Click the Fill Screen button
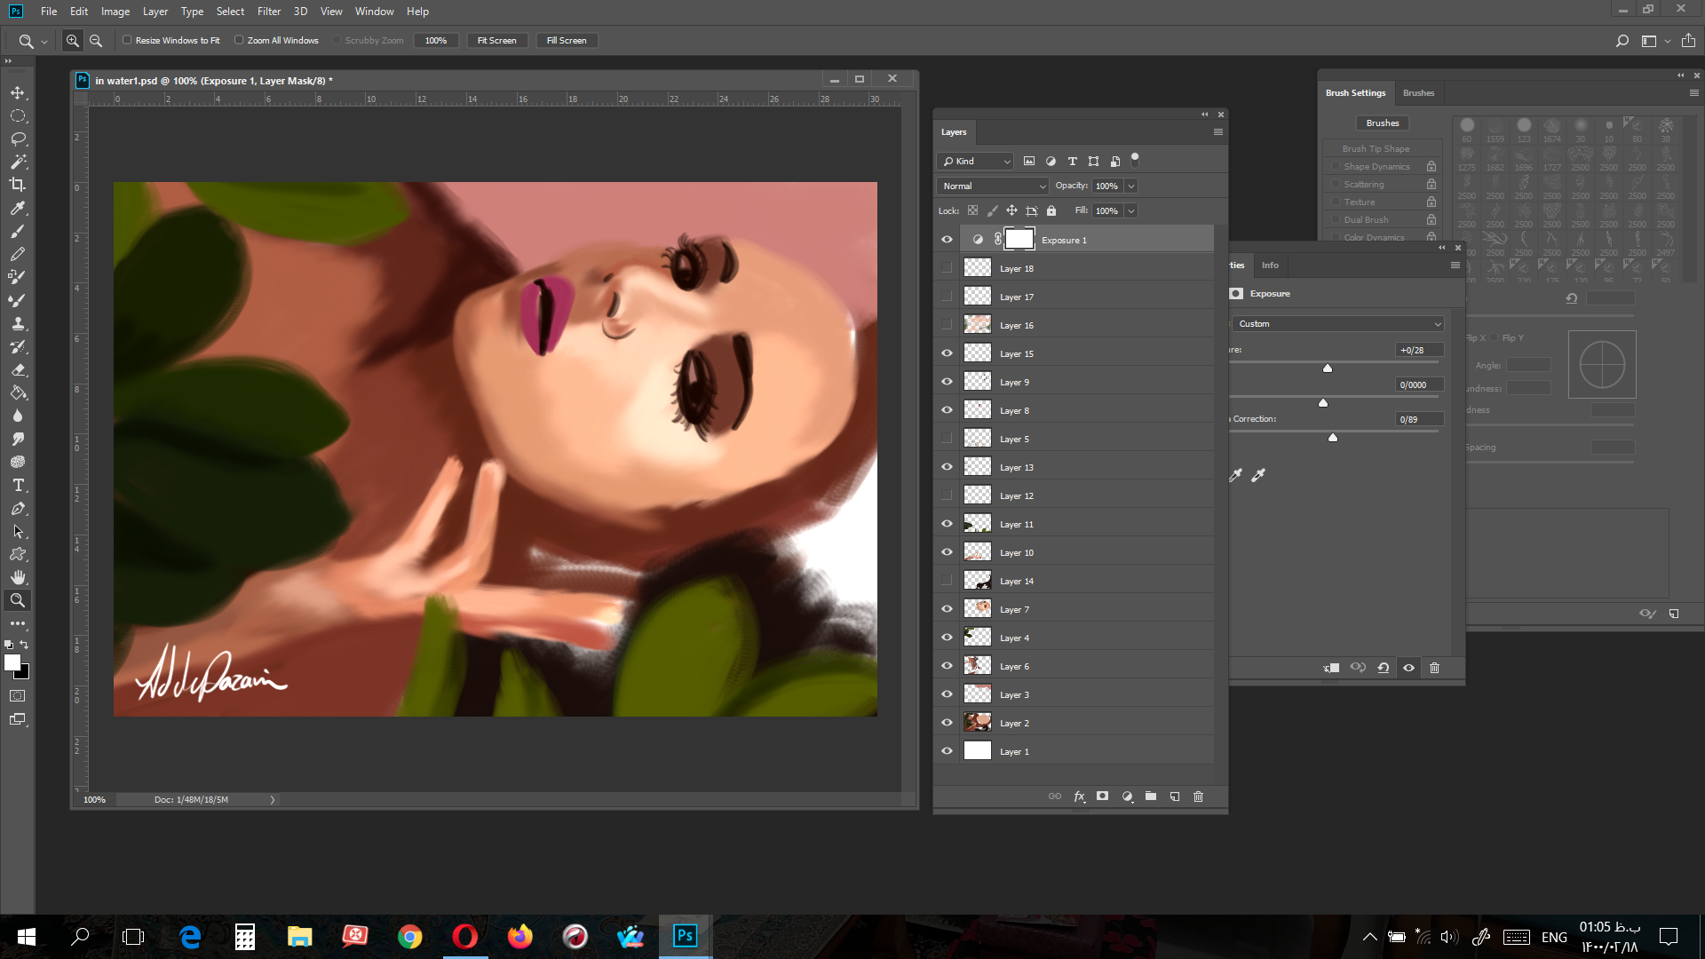The width and height of the screenshot is (1705, 959). [567, 40]
